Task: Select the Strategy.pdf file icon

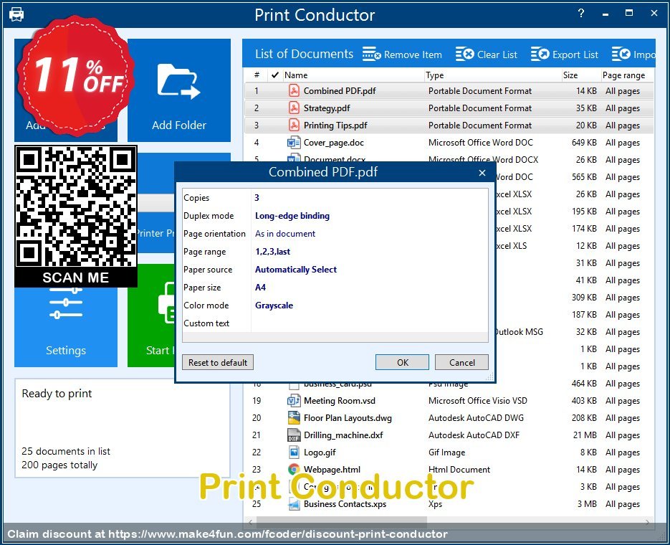Action: 294,108
